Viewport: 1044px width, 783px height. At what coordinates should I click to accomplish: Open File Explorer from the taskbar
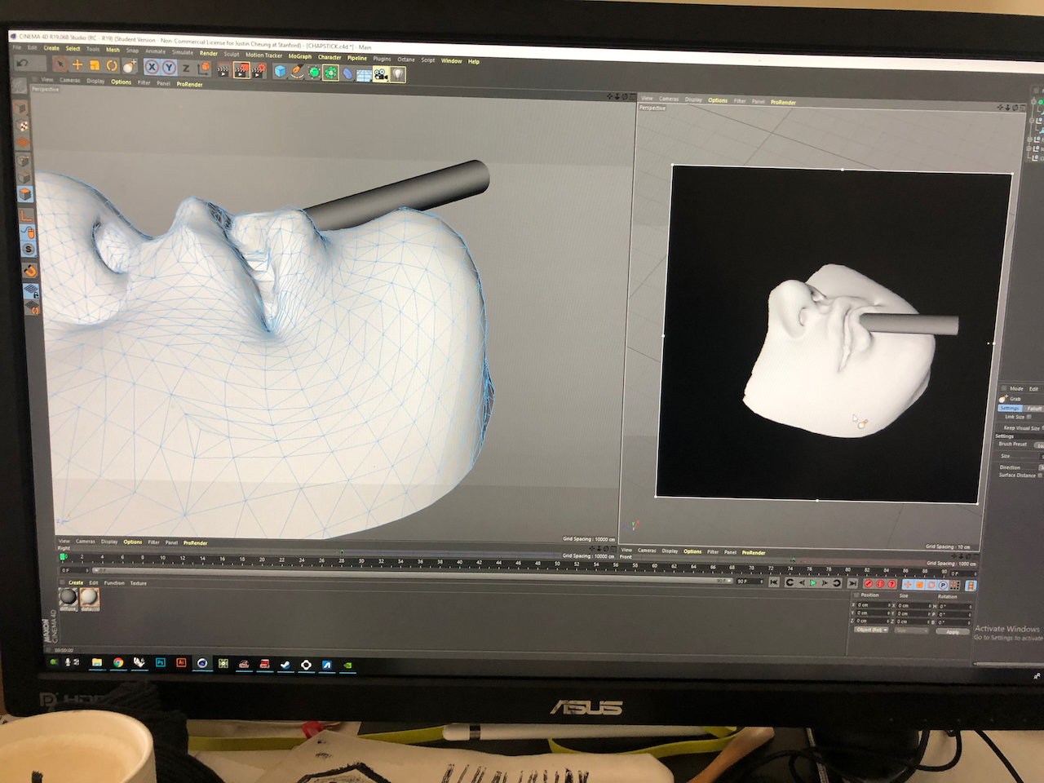tap(97, 662)
